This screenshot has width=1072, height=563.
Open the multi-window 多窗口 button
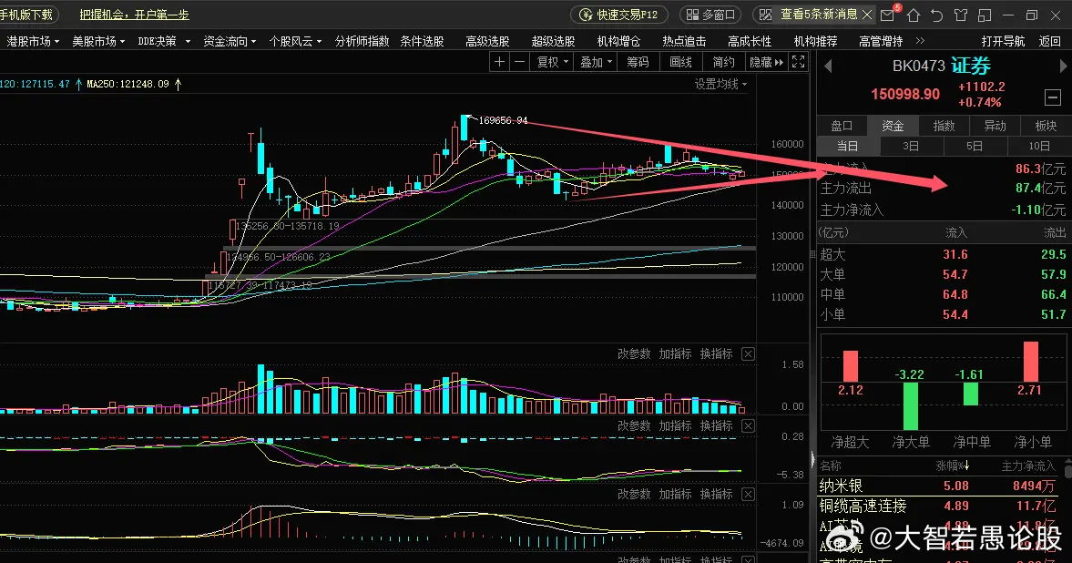click(x=711, y=15)
